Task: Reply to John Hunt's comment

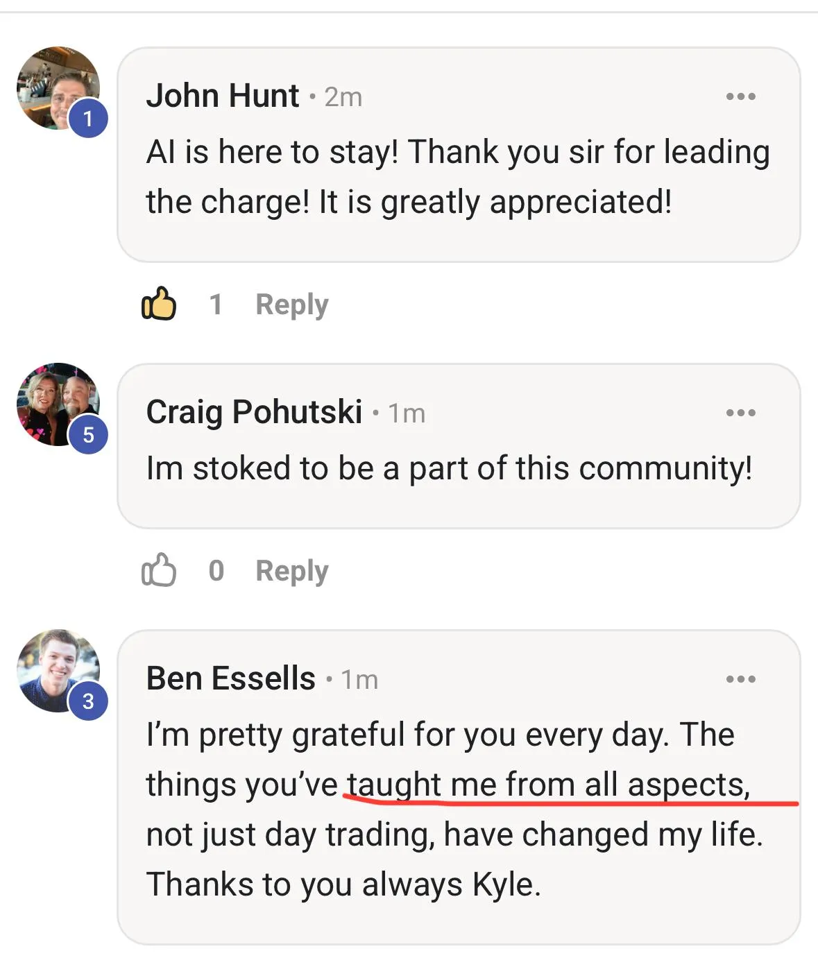Action: pyautogui.click(x=291, y=305)
